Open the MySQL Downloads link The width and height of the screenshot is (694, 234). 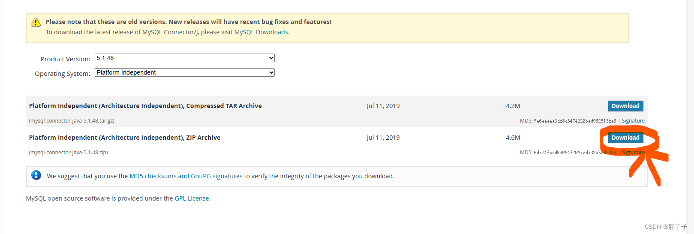(x=261, y=32)
